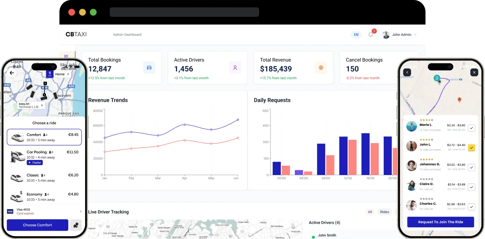Open the notifications bell icon
This screenshot has width=485, height=239.
(371, 34)
